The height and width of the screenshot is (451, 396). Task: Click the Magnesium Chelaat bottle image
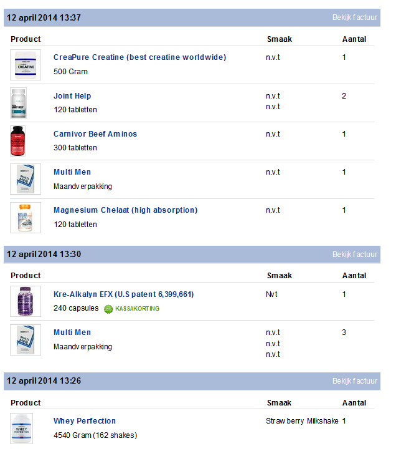pyautogui.click(x=26, y=217)
